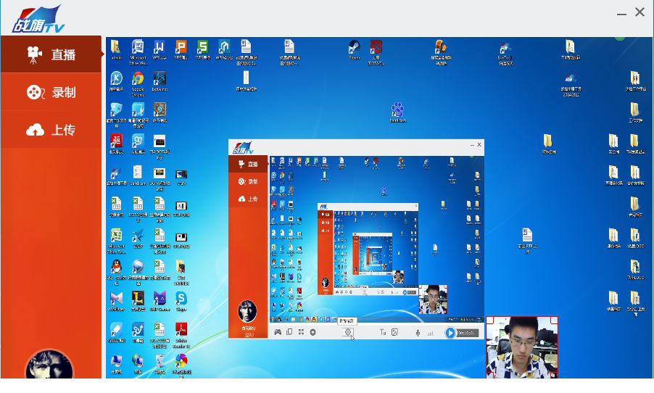The width and height of the screenshot is (654, 393).
Task: Minimize the main 战旗TV window
Action: coord(621,13)
